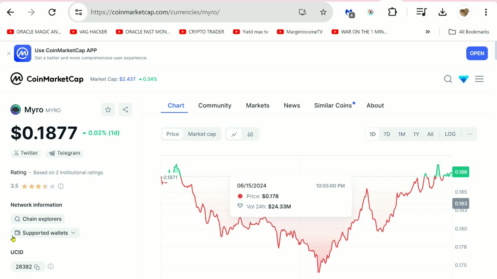
Task: Open the site search magnifier
Action: [x=448, y=79]
